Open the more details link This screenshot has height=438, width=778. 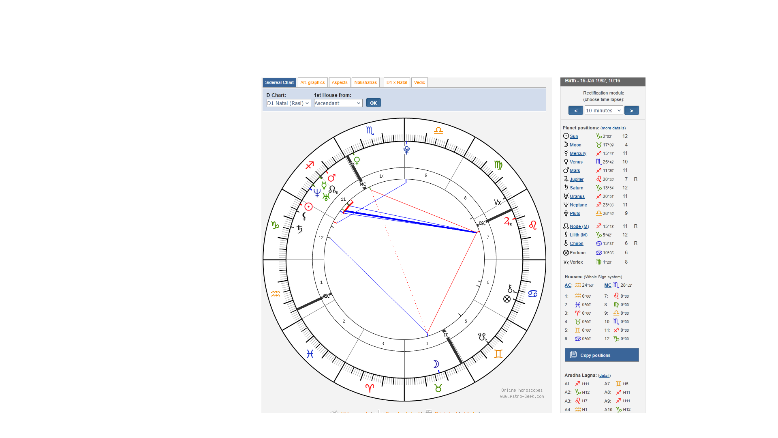click(x=613, y=128)
